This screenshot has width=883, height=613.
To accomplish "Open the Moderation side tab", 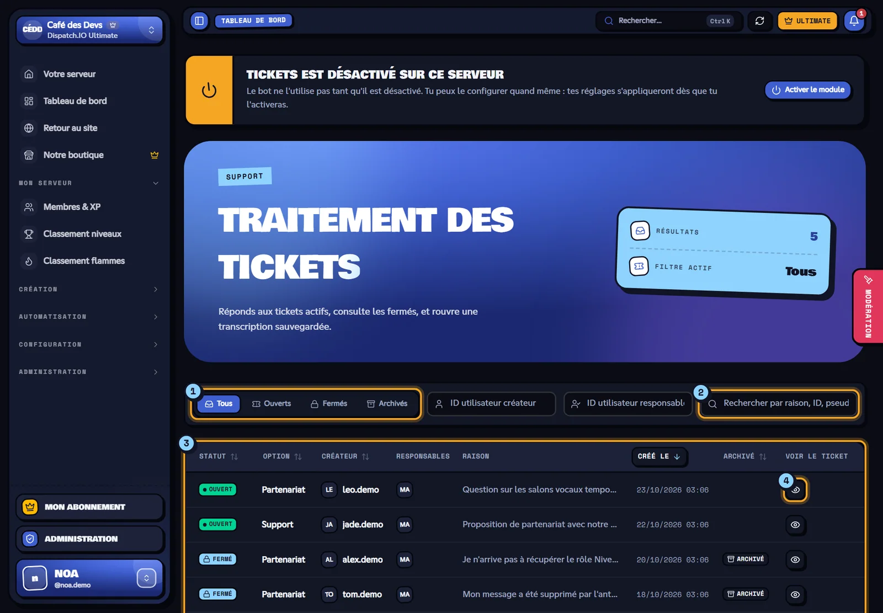I will 868,307.
